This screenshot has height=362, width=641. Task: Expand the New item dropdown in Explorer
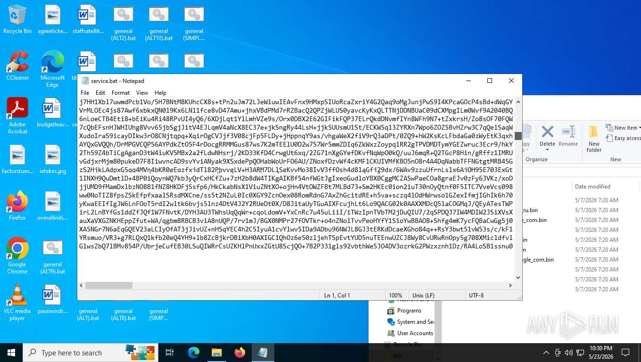click(623, 128)
